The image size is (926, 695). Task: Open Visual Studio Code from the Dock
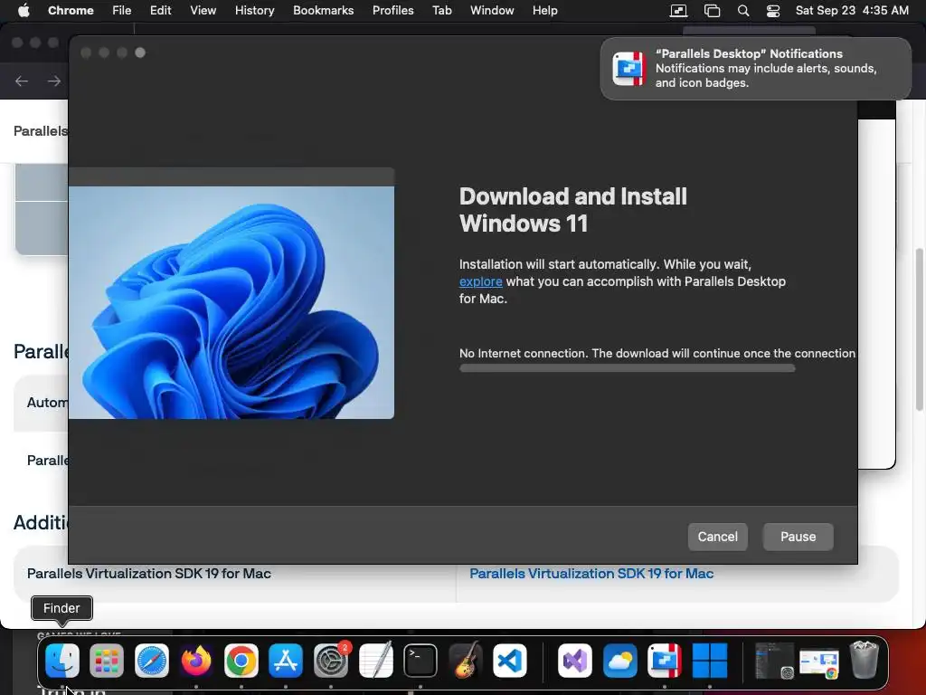(510, 660)
